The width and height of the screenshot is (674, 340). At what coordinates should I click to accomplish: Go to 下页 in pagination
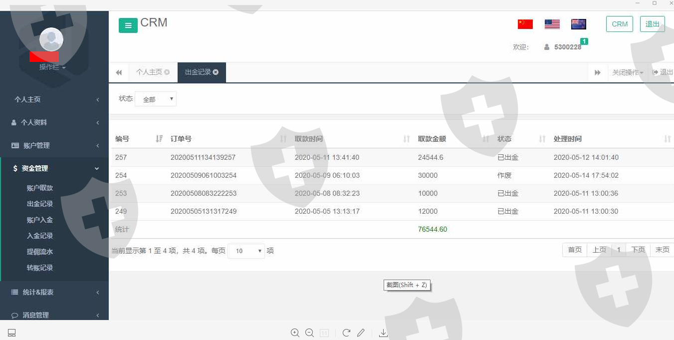(638, 250)
